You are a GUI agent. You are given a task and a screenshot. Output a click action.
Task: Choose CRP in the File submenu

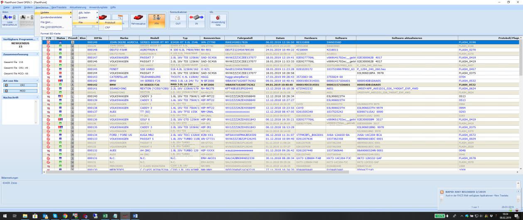pyautogui.click(x=110, y=27)
